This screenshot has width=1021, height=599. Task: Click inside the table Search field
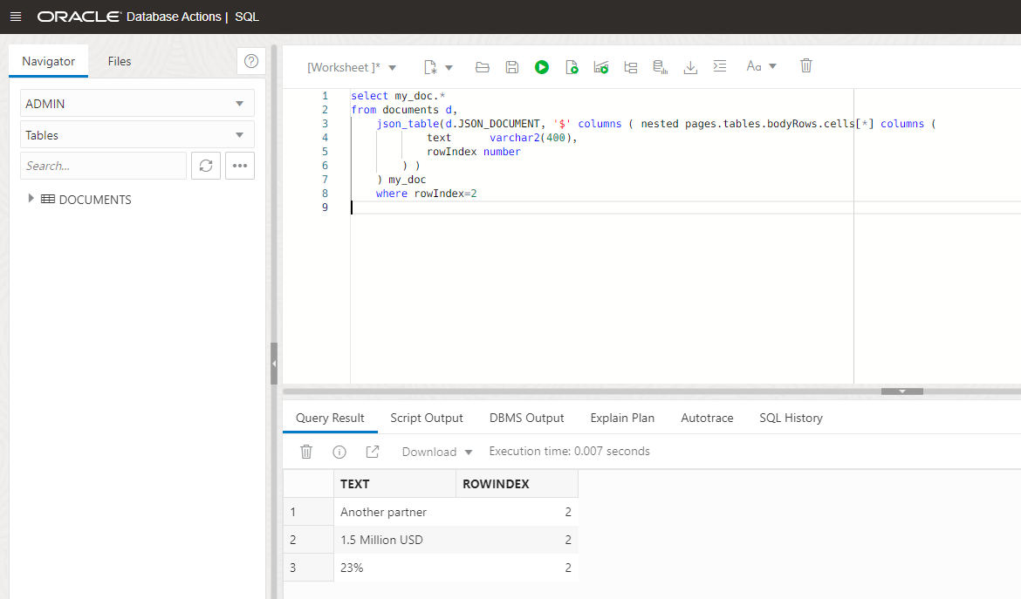pos(103,165)
